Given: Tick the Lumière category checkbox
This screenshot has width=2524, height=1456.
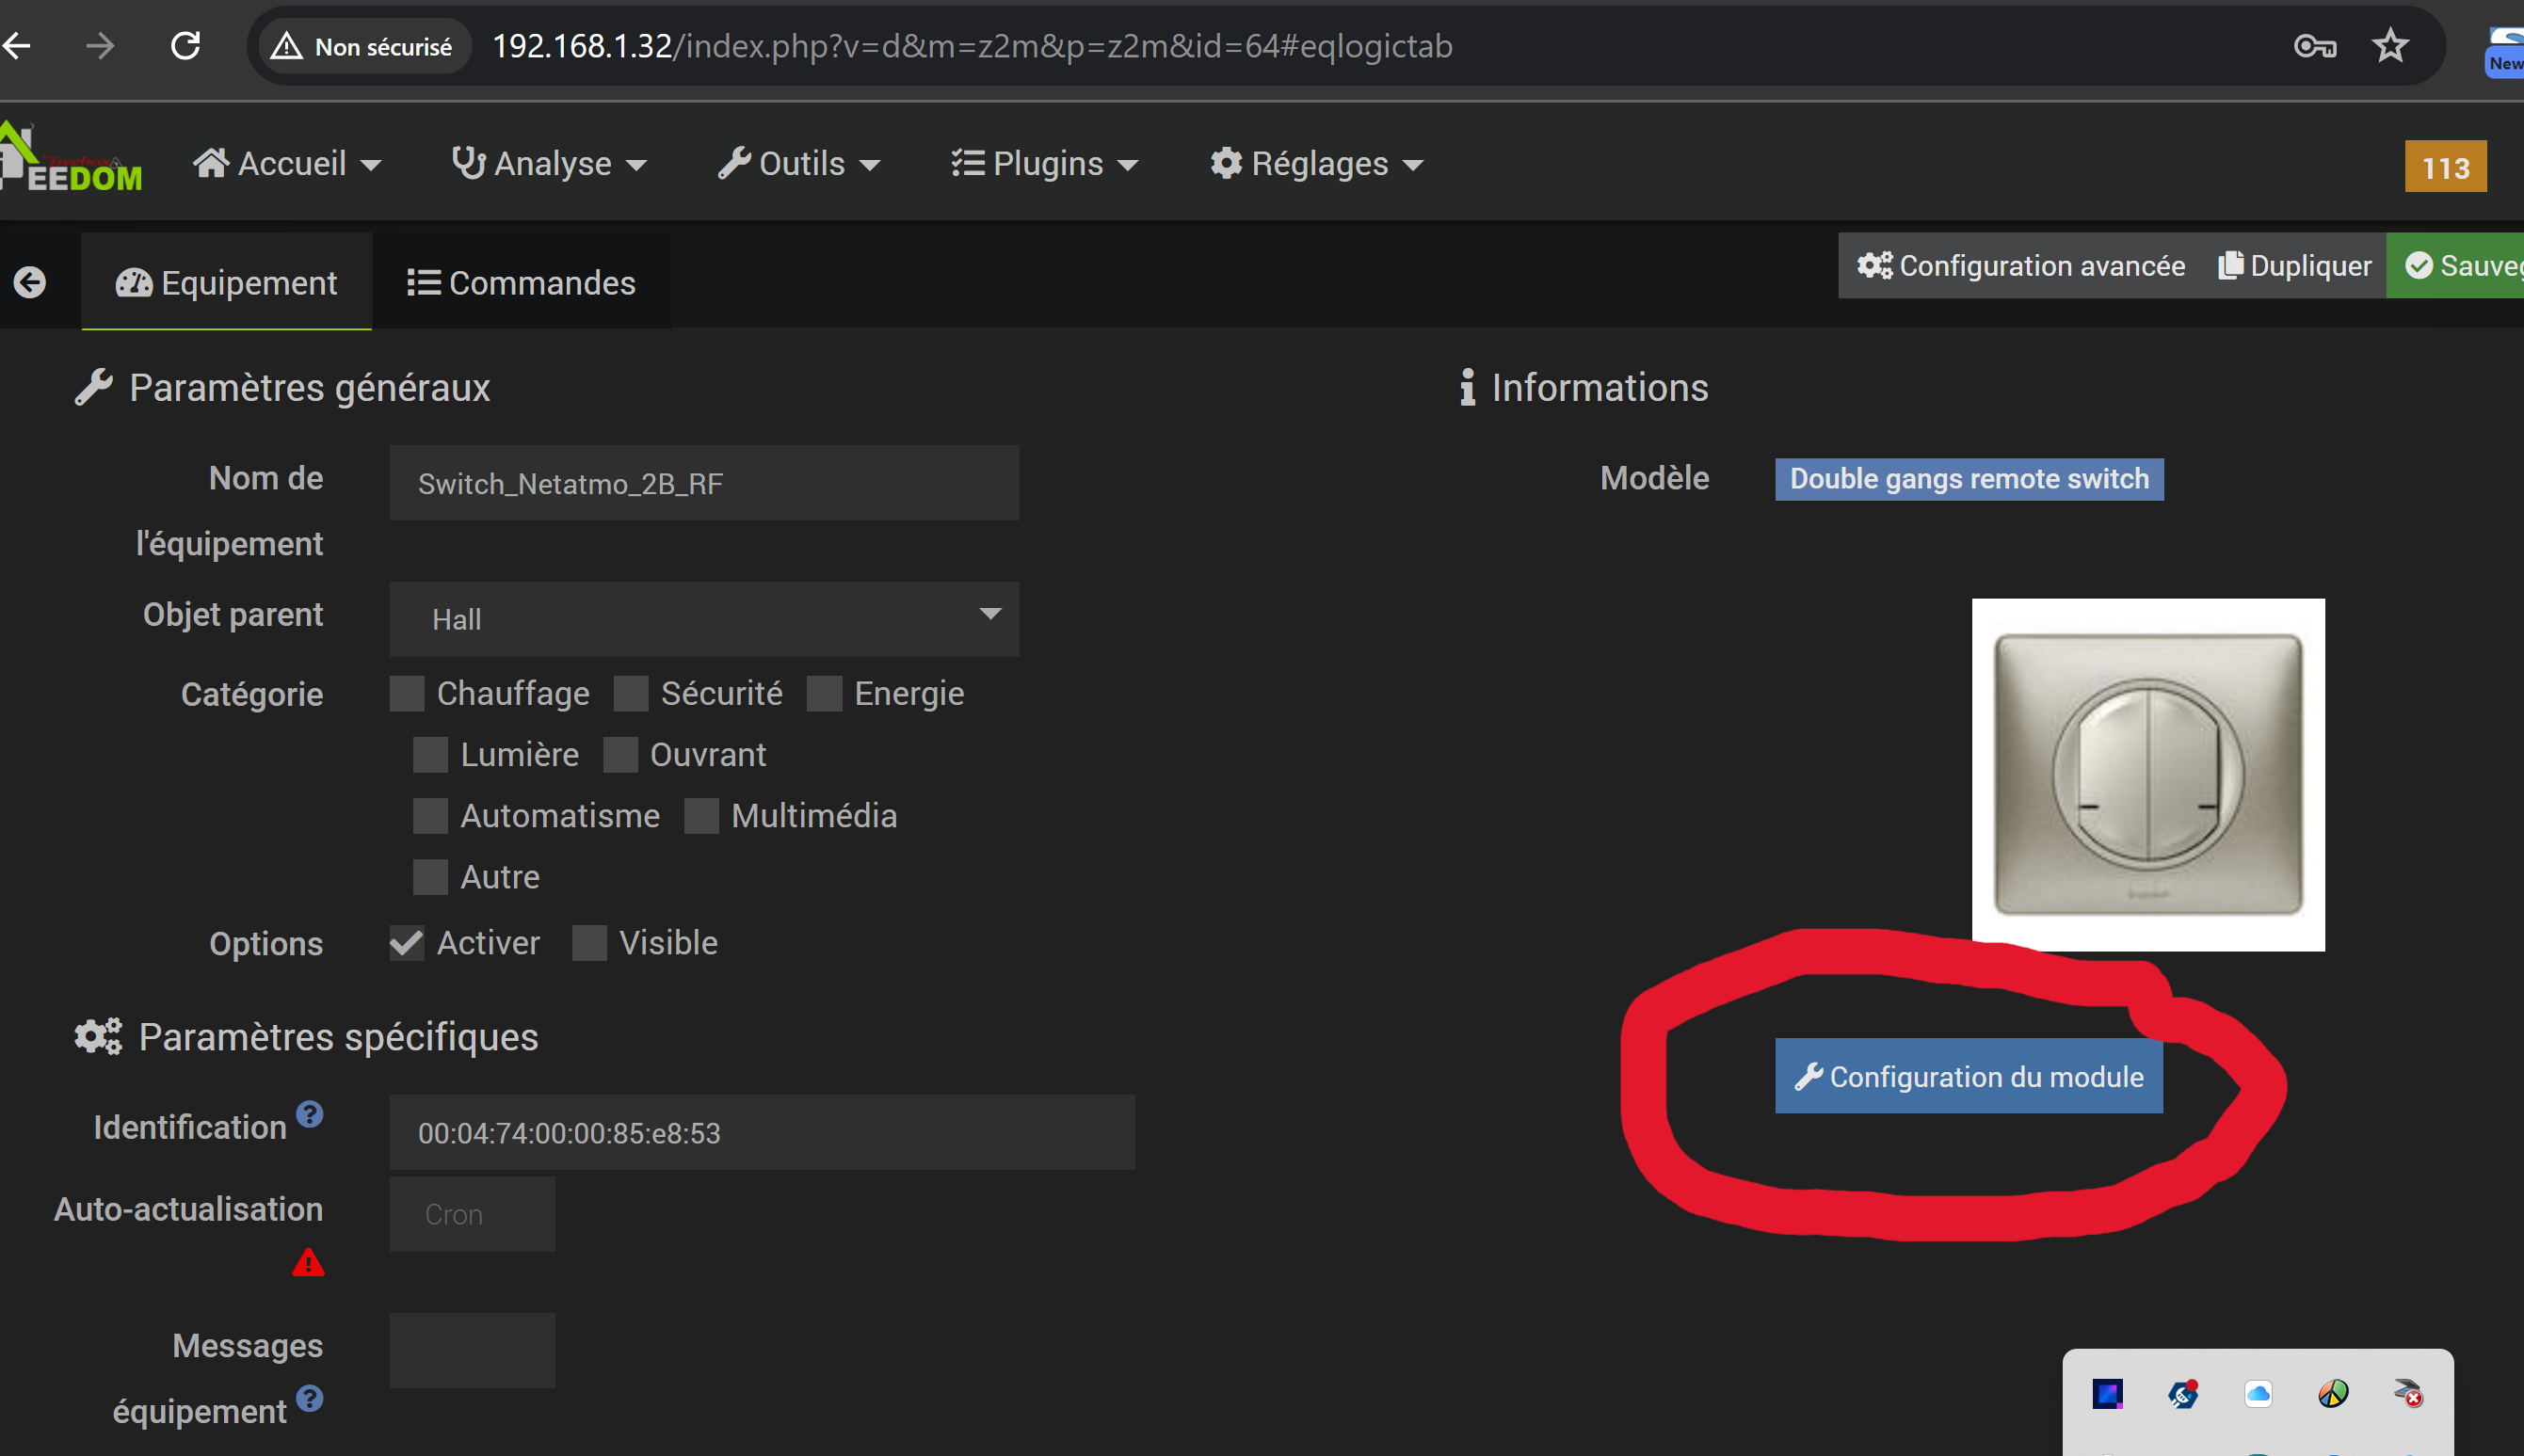Looking at the screenshot, I should pos(431,755).
